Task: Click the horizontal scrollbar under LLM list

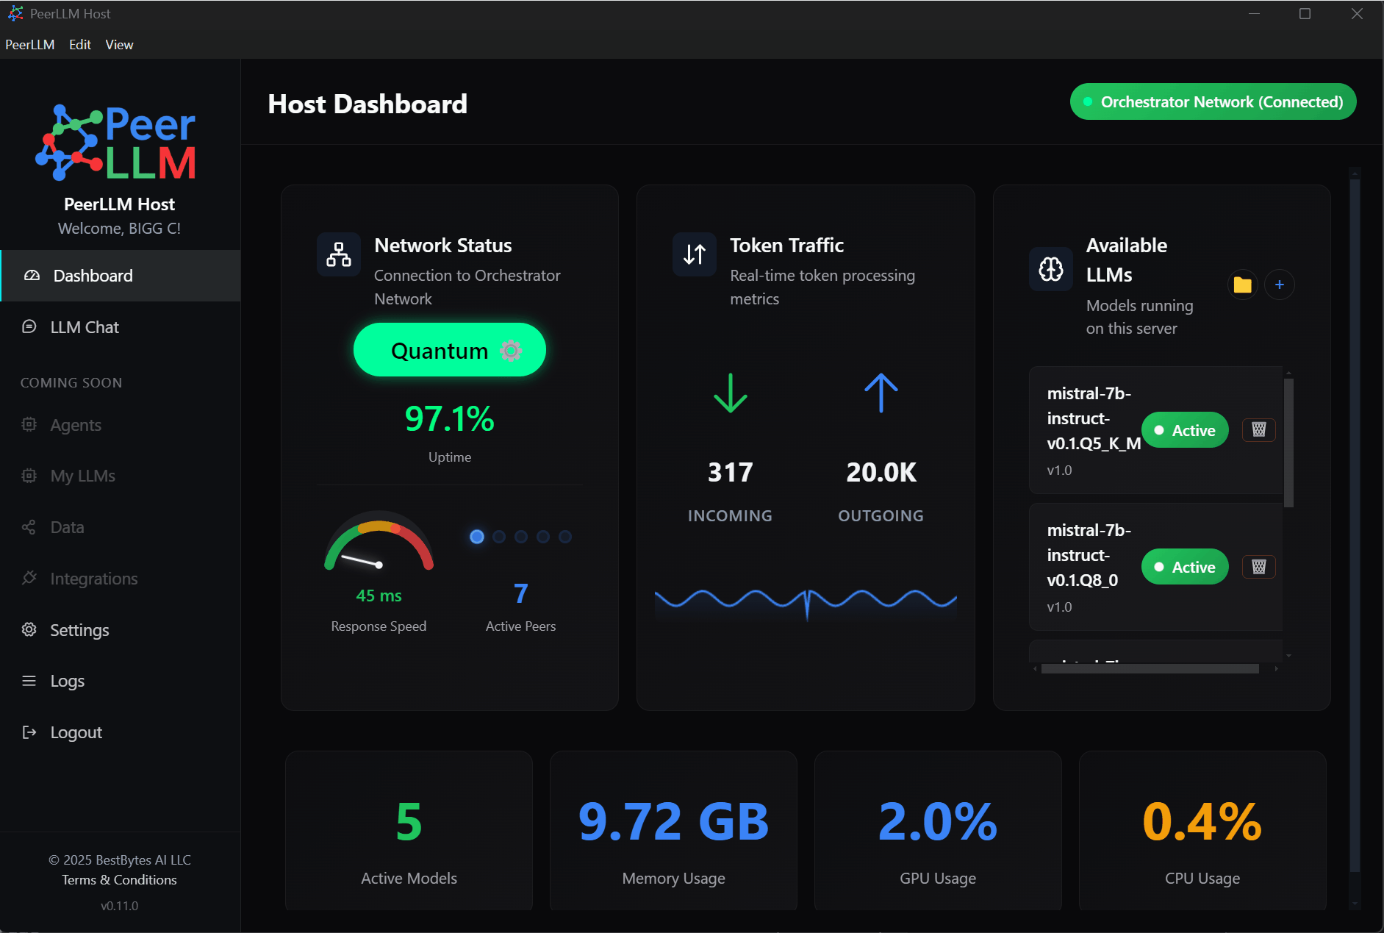Action: [x=1150, y=668]
